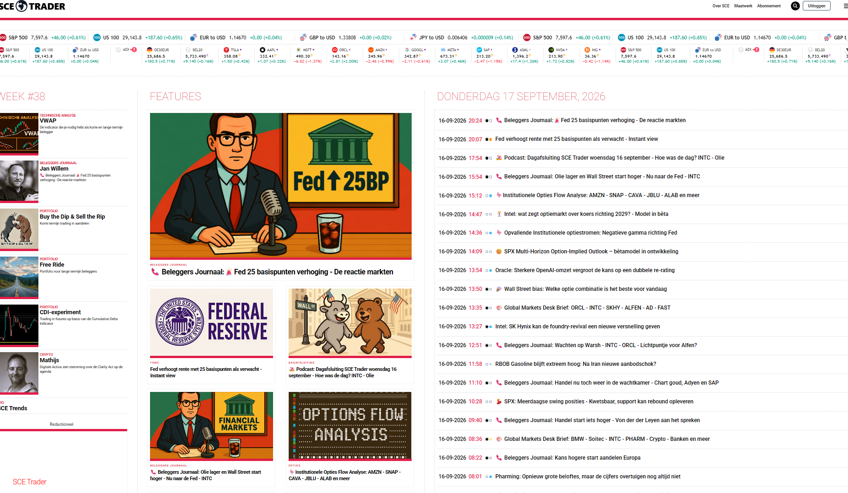Screen dimensions: 848x493
Task: Select the TSLA logo in the ticker
Action: click(x=226, y=50)
